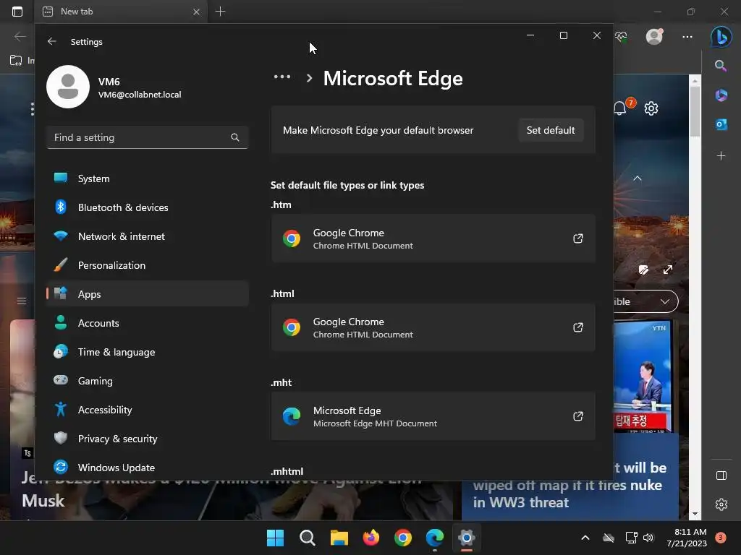The height and width of the screenshot is (555, 741).
Task: Open Edge browser essentials heart icon
Action: (x=621, y=36)
